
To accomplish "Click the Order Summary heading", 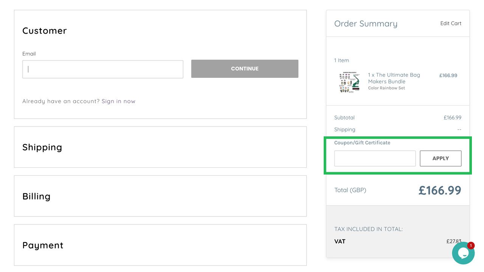I will coord(366,24).
